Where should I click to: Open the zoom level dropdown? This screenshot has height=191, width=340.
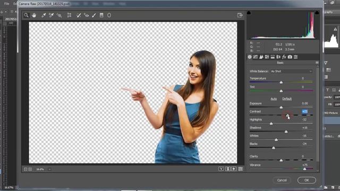pyautogui.click(x=49, y=169)
